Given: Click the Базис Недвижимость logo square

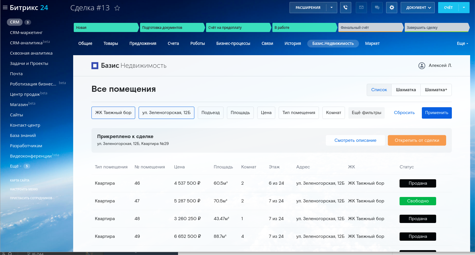Looking at the screenshot, I should (95, 66).
